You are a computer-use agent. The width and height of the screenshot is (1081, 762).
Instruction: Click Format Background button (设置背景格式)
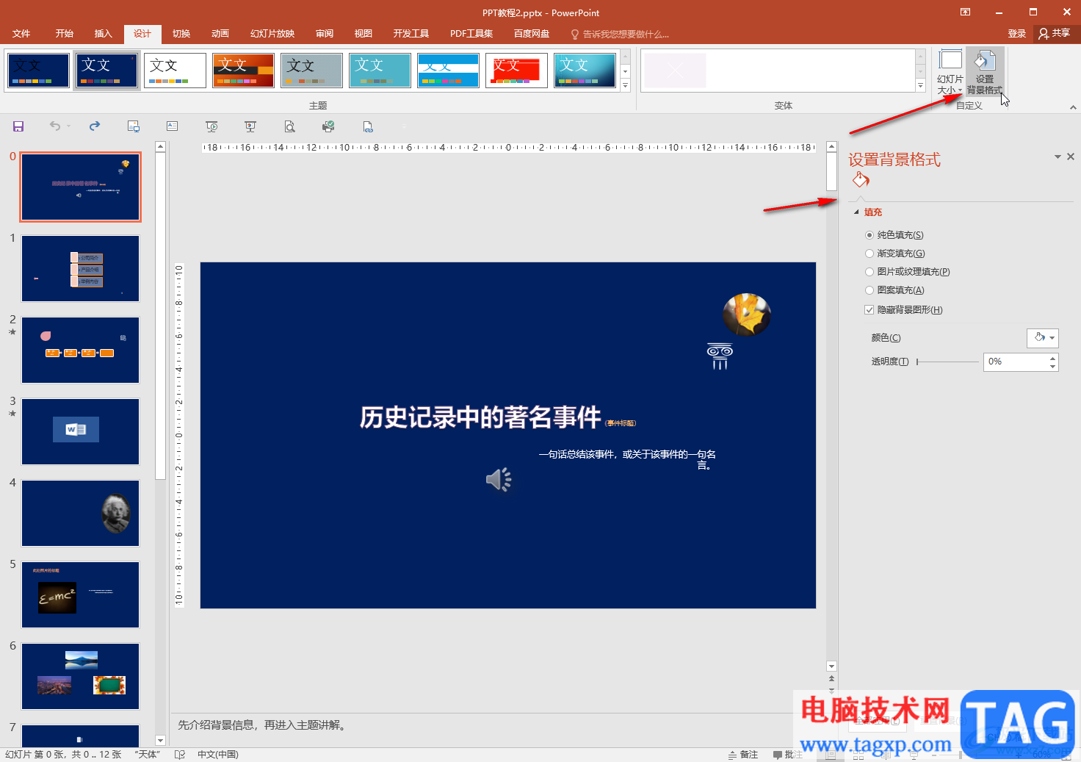point(985,72)
